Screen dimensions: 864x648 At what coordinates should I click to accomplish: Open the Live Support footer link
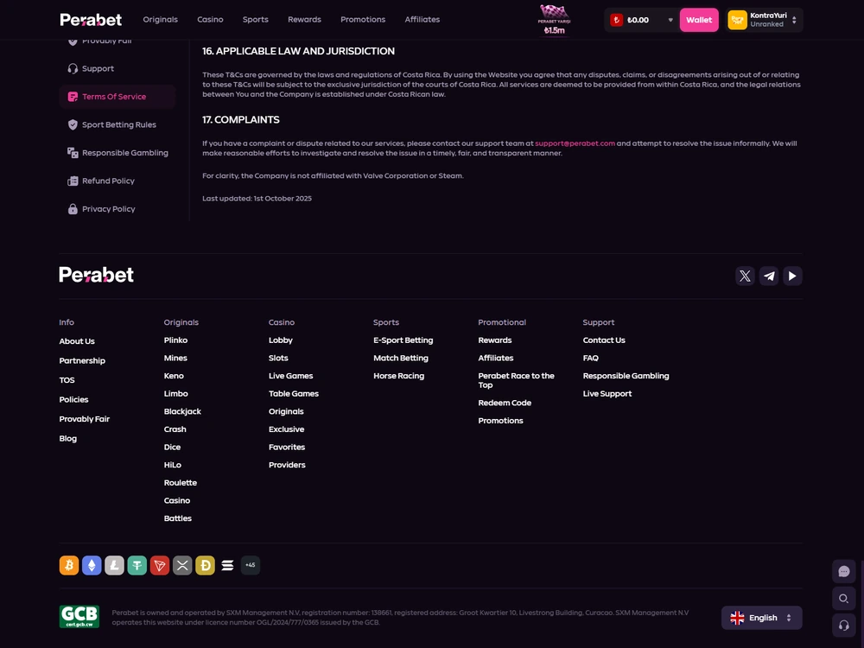click(607, 393)
